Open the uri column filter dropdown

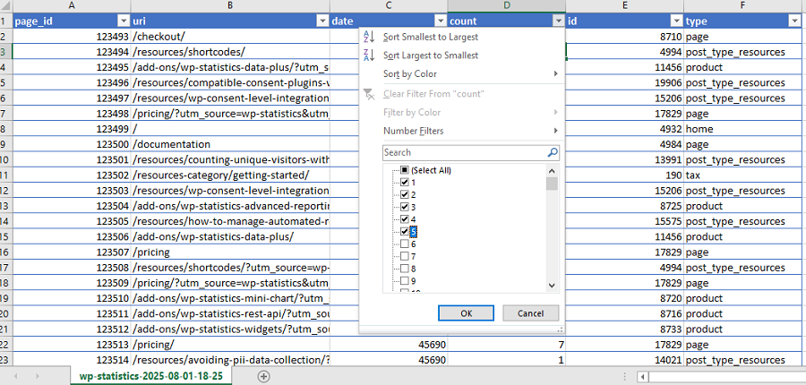[321, 21]
